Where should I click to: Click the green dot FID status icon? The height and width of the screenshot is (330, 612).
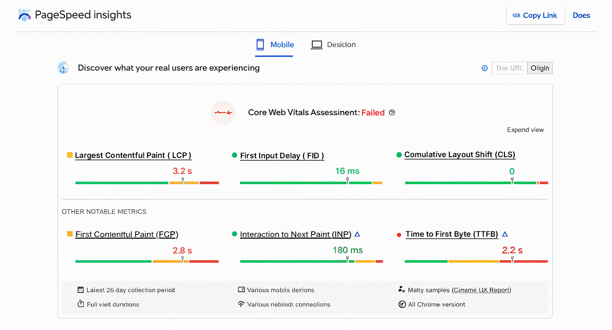click(234, 155)
